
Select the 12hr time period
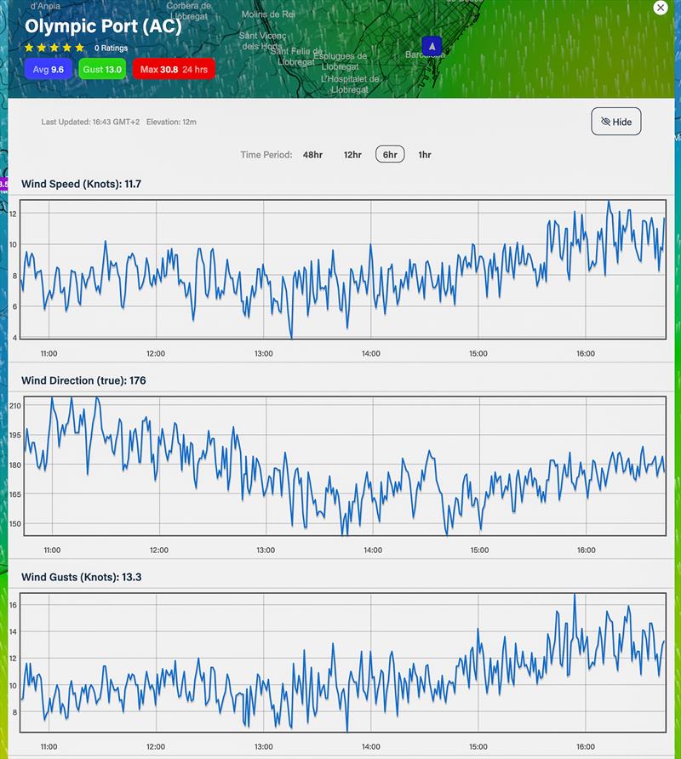(352, 155)
